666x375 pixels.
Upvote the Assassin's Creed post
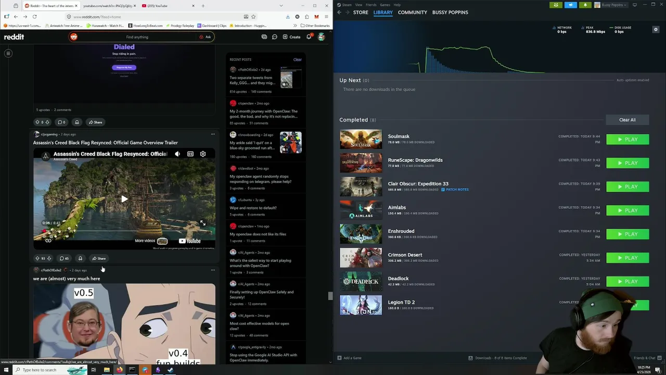37,258
